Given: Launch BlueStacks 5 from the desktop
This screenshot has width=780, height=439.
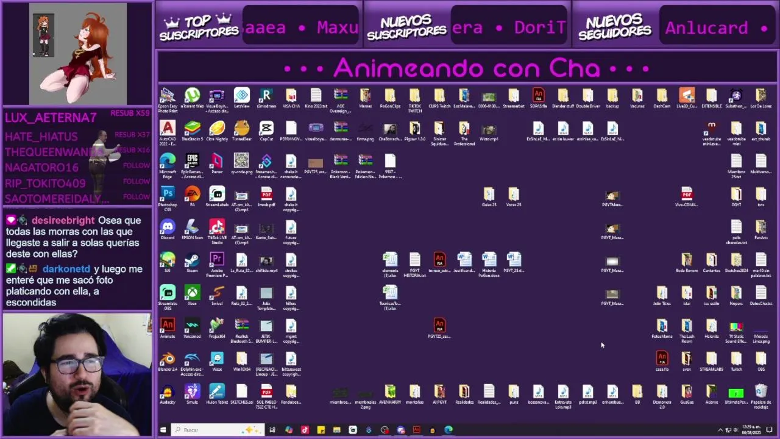Looking at the screenshot, I should click(192, 132).
